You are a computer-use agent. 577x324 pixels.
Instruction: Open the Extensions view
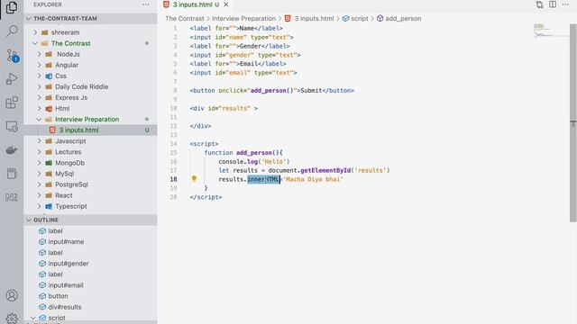tap(12, 103)
